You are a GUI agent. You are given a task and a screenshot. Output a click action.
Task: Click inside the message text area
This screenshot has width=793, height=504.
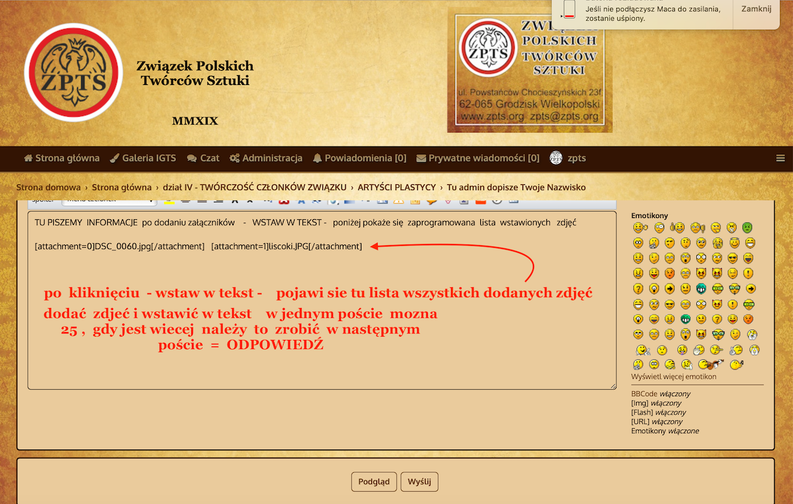321,363
